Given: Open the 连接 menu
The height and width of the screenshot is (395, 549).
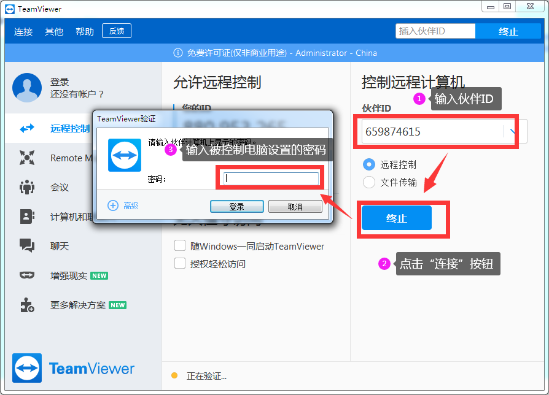Looking at the screenshot, I should pos(23,31).
